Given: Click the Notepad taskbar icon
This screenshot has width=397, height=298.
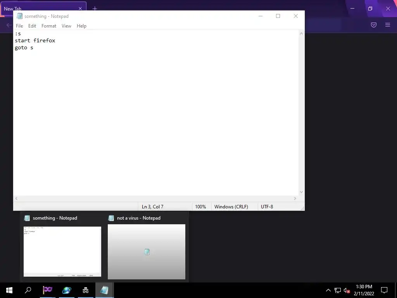Looking at the screenshot, I should [x=104, y=290].
